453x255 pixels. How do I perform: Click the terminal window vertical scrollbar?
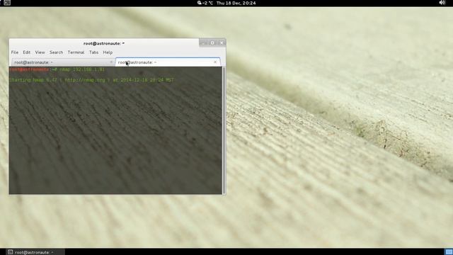pos(224,130)
